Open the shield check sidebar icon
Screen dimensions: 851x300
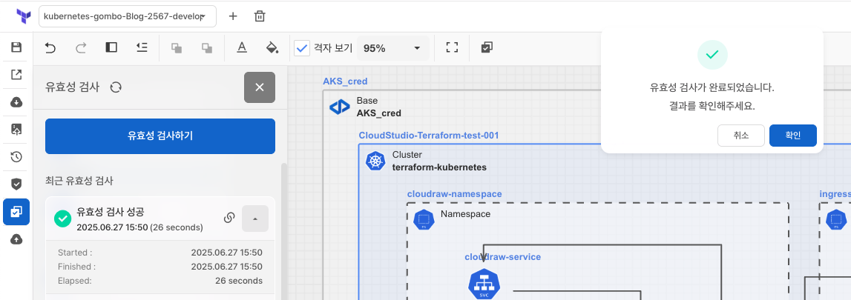(x=16, y=184)
